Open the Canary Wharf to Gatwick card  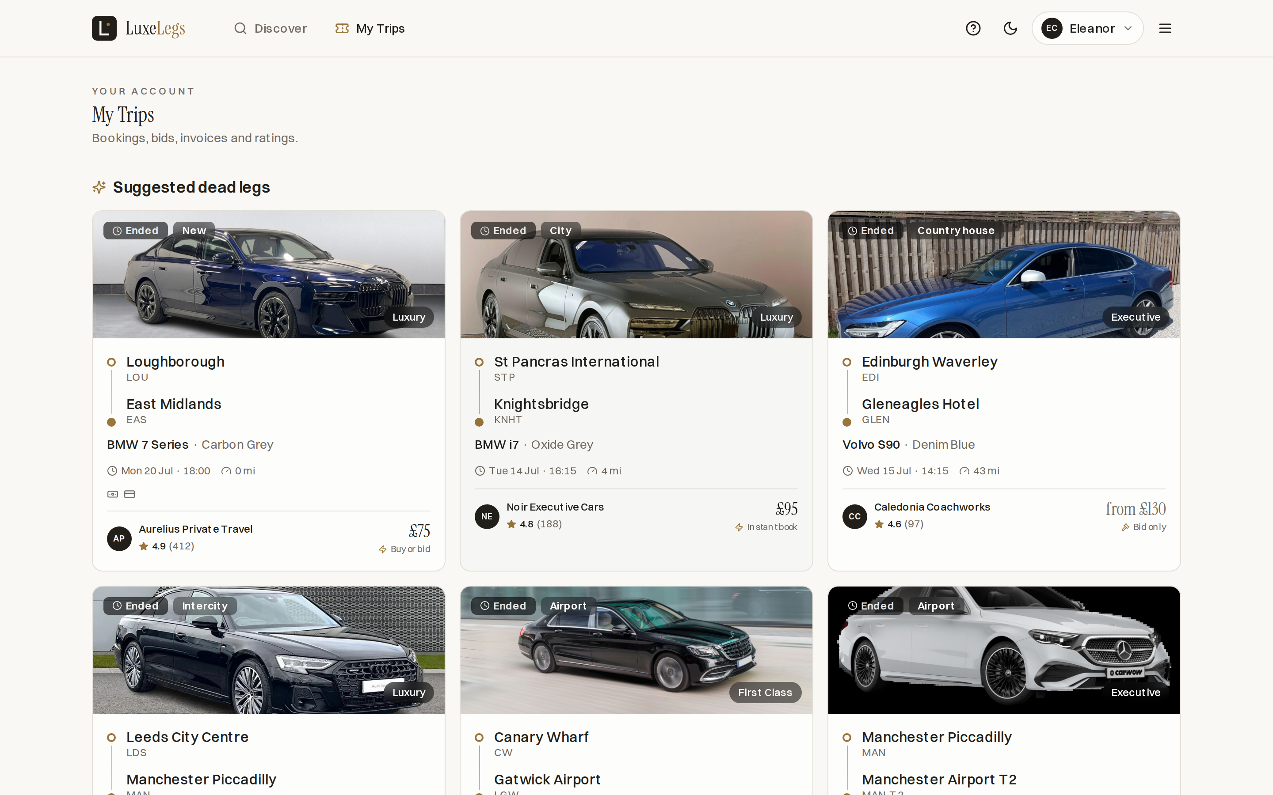tap(636, 690)
